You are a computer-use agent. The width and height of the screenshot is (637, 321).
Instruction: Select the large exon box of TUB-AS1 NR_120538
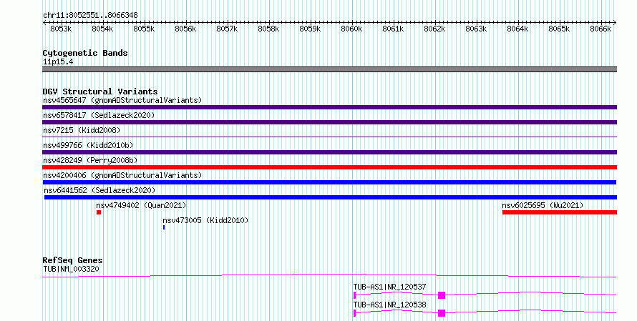pos(442,313)
